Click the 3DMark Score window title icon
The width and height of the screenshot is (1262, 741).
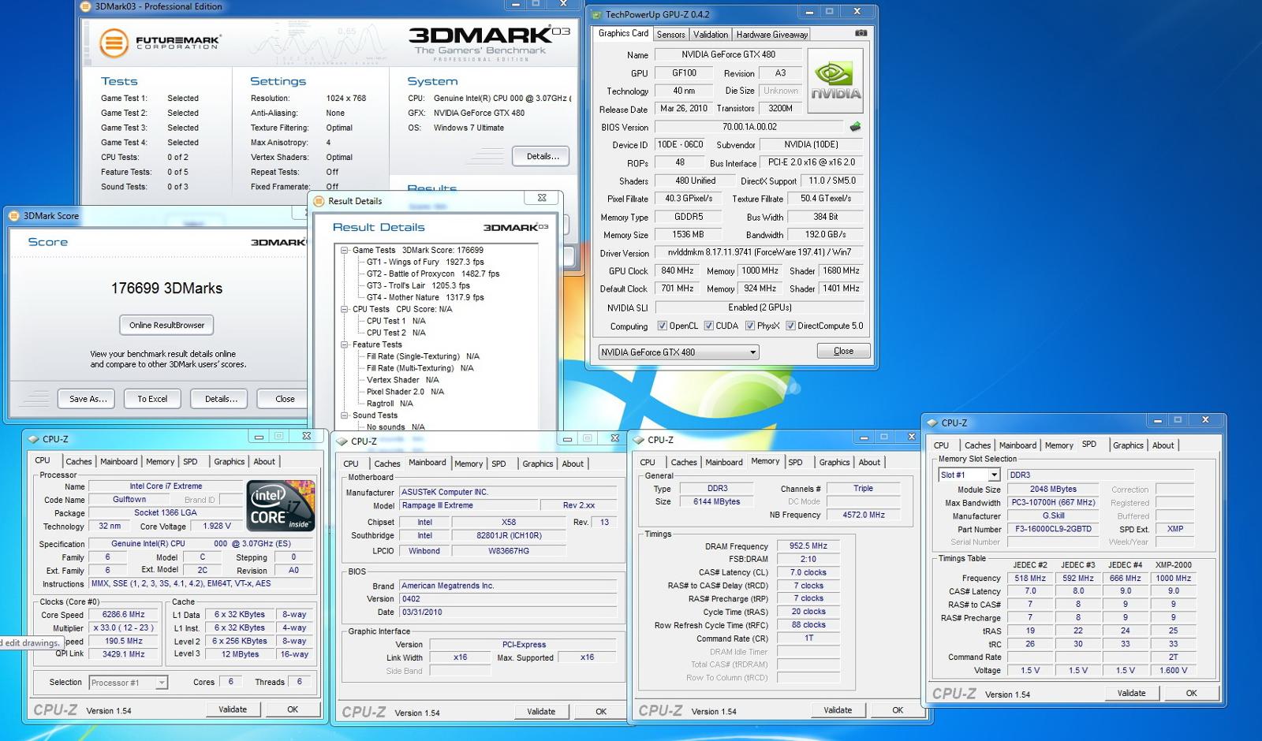click(14, 216)
